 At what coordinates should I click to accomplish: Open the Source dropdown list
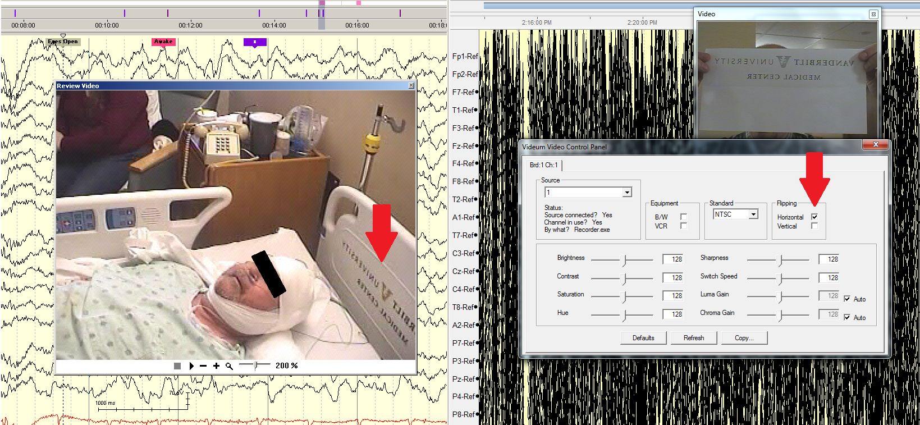pyautogui.click(x=627, y=193)
